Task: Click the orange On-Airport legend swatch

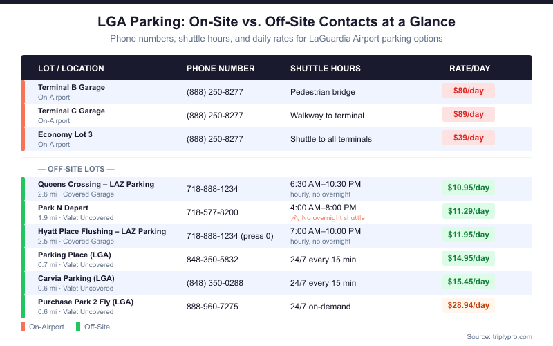Action: 24,327
